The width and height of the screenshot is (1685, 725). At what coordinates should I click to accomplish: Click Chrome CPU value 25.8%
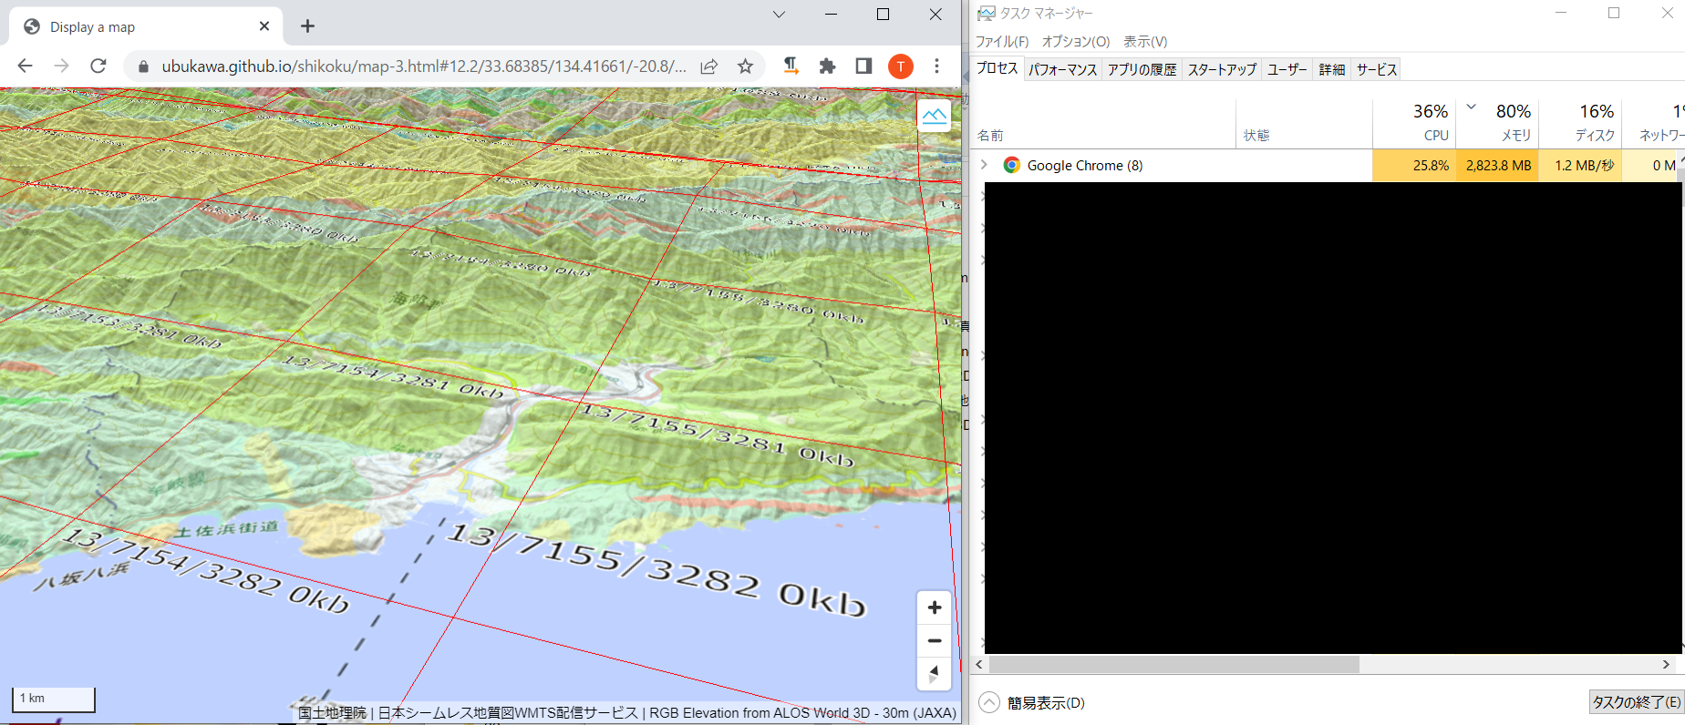pyautogui.click(x=1414, y=166)
